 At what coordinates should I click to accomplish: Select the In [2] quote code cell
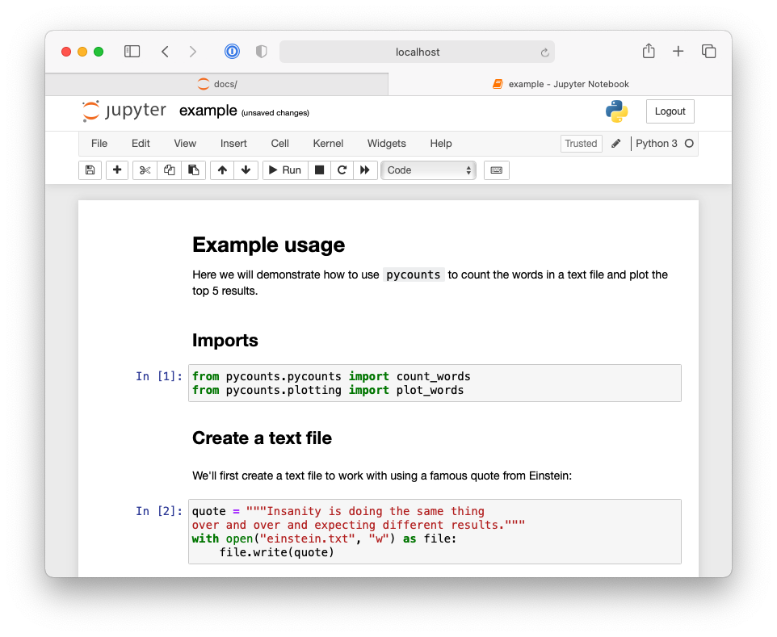click(435, 531)
